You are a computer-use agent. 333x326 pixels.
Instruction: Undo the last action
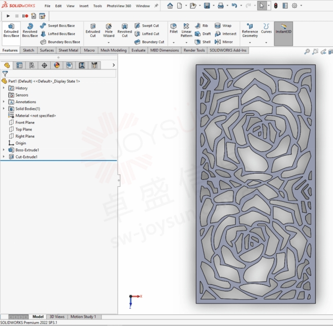click(234, 6)
